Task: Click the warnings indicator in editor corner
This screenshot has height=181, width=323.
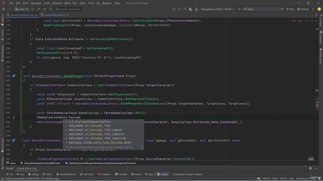Action: point(300,21)
